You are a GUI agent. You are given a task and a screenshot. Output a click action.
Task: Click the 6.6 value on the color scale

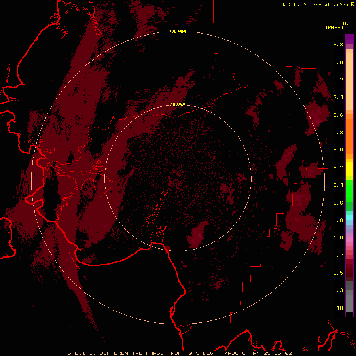coord(338,115)
